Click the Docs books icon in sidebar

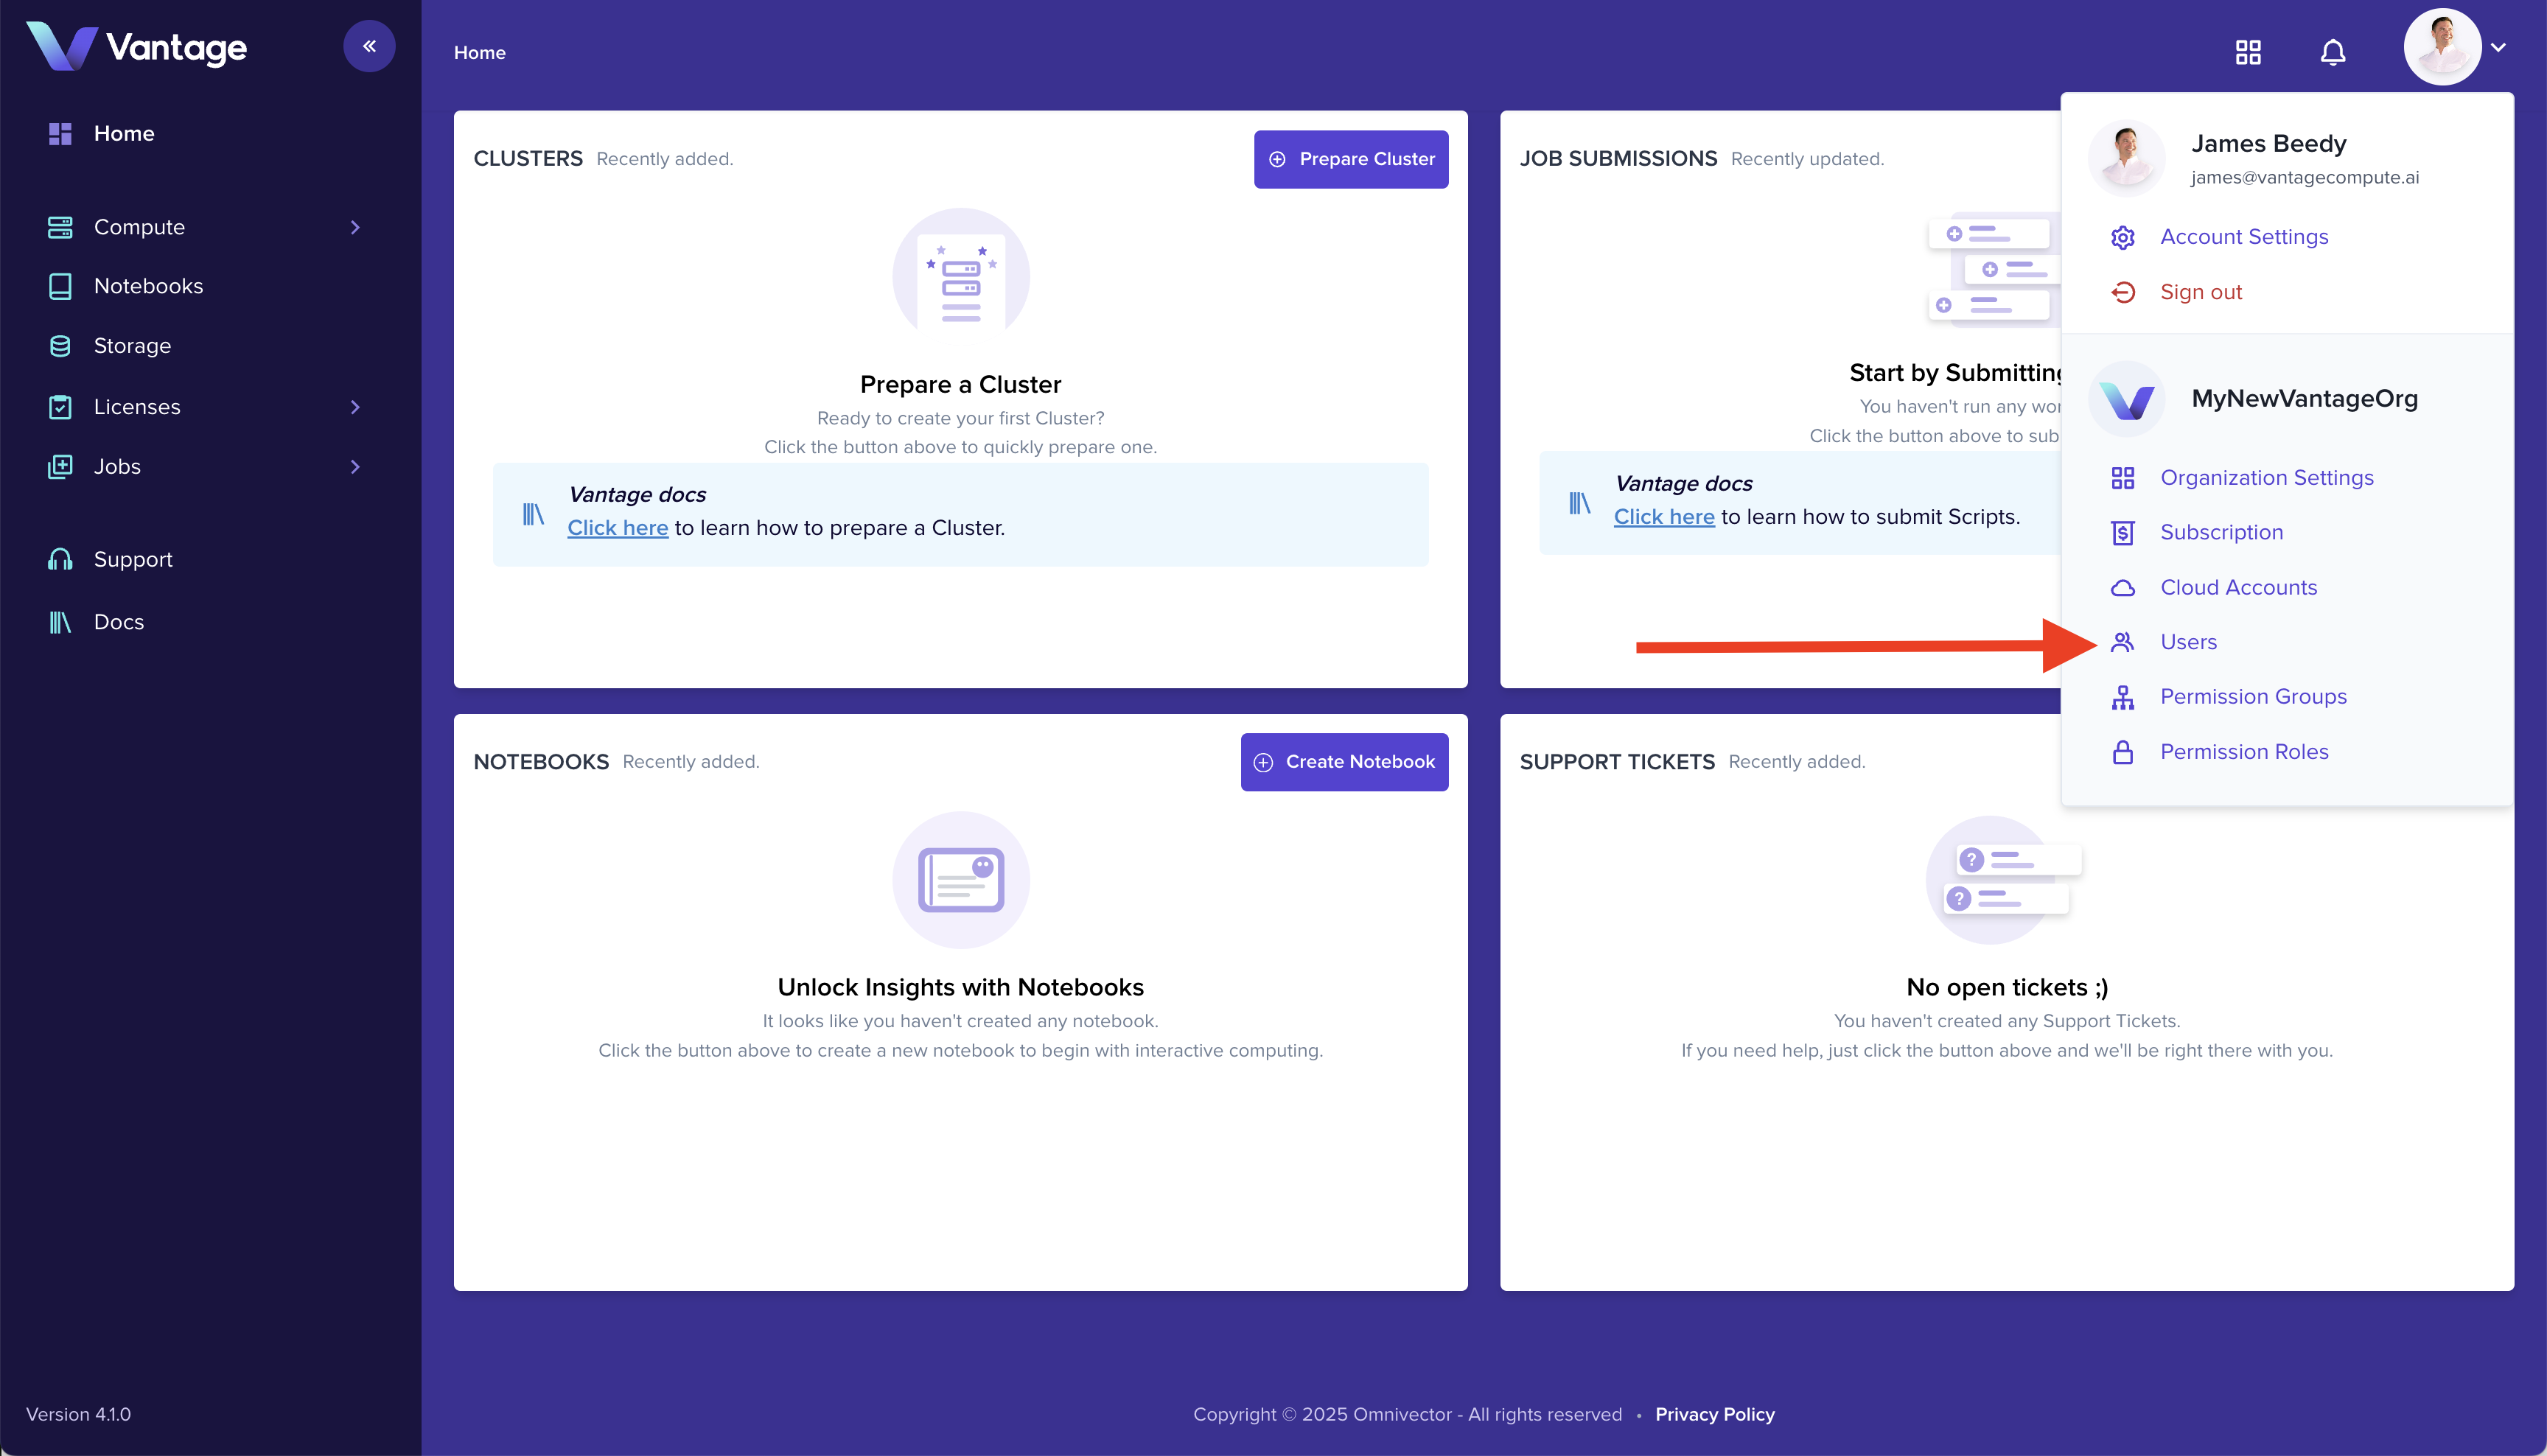click(x=60, y=622)
